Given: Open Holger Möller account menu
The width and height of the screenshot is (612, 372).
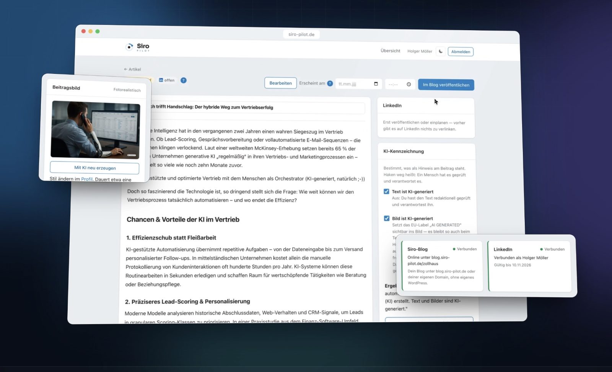Looking at the screenshot, I should click(420, 51).
